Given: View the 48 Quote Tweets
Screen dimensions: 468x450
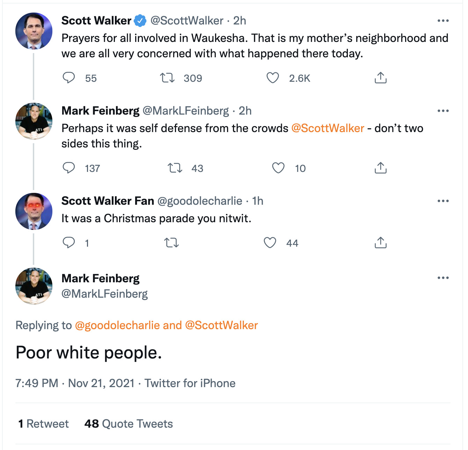Looking at the screenshot, I should click(129, 424).
